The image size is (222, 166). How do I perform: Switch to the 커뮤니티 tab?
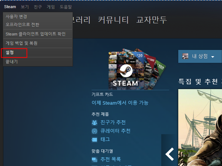[x=113, y=20]
